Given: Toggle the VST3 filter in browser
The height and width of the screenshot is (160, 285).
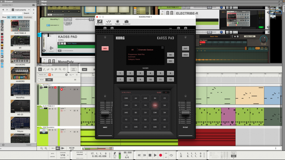Looking at the screenshot, I should tap(20, 17).
